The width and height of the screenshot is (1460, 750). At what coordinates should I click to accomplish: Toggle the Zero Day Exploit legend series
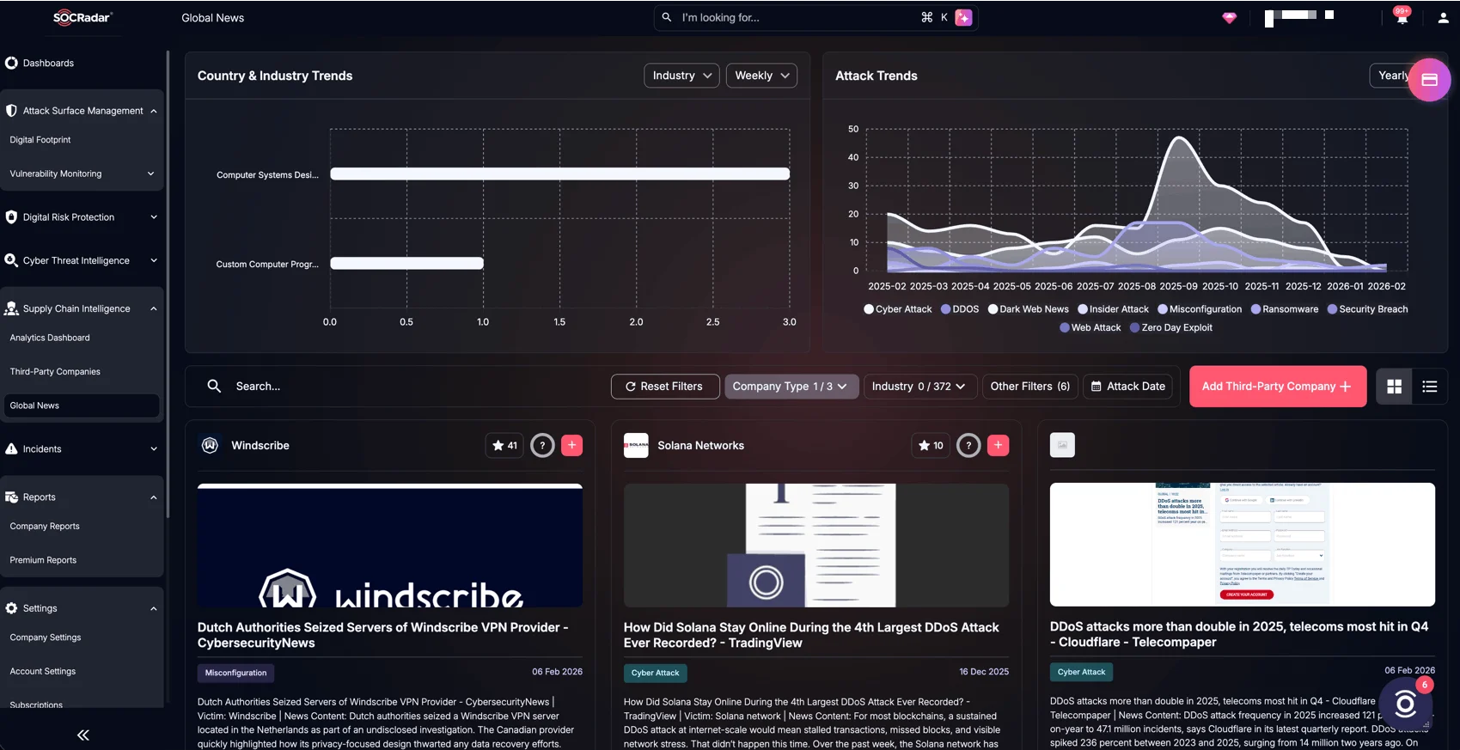[x=1171, y=327]
